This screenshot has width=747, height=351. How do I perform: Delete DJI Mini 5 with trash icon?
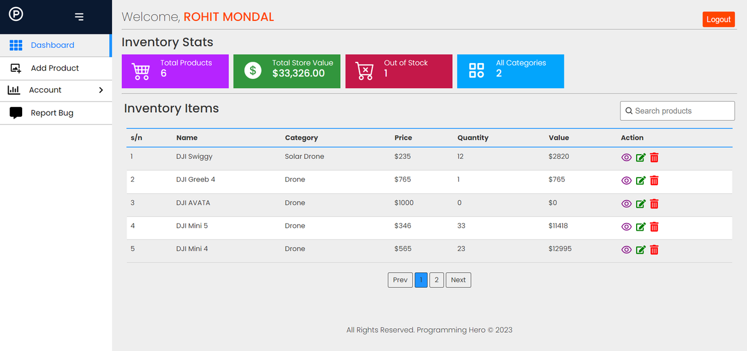click(x=654, y=227)
